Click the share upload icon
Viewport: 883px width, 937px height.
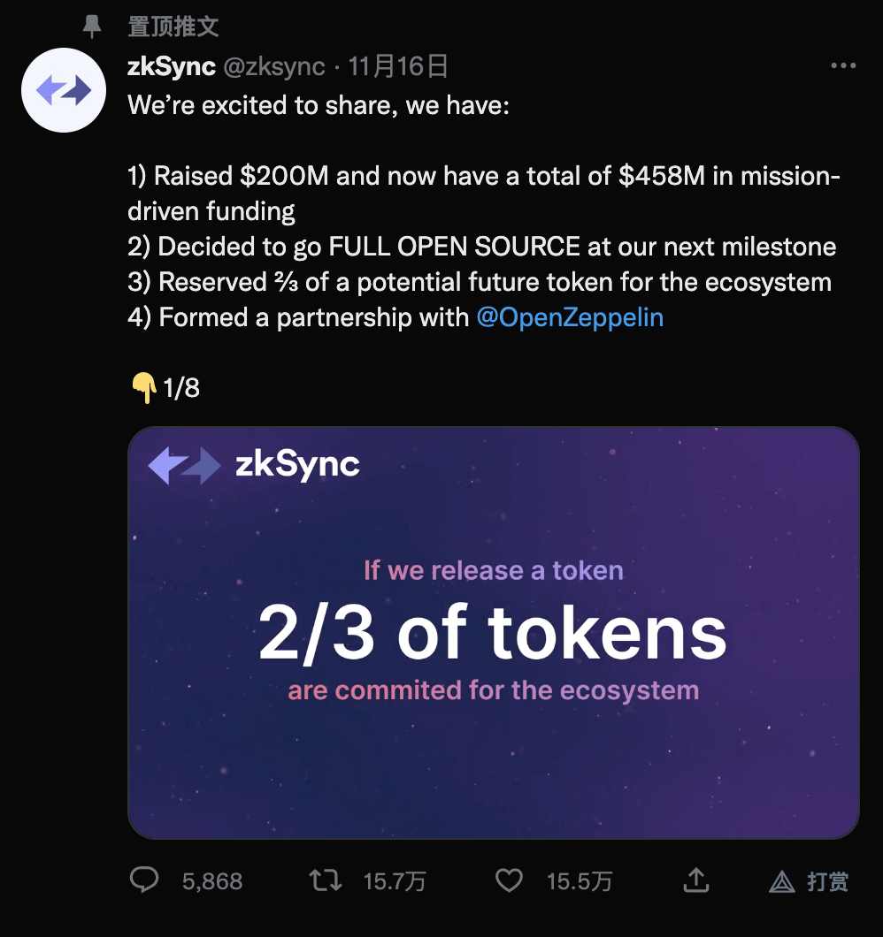tap(696, 880)
